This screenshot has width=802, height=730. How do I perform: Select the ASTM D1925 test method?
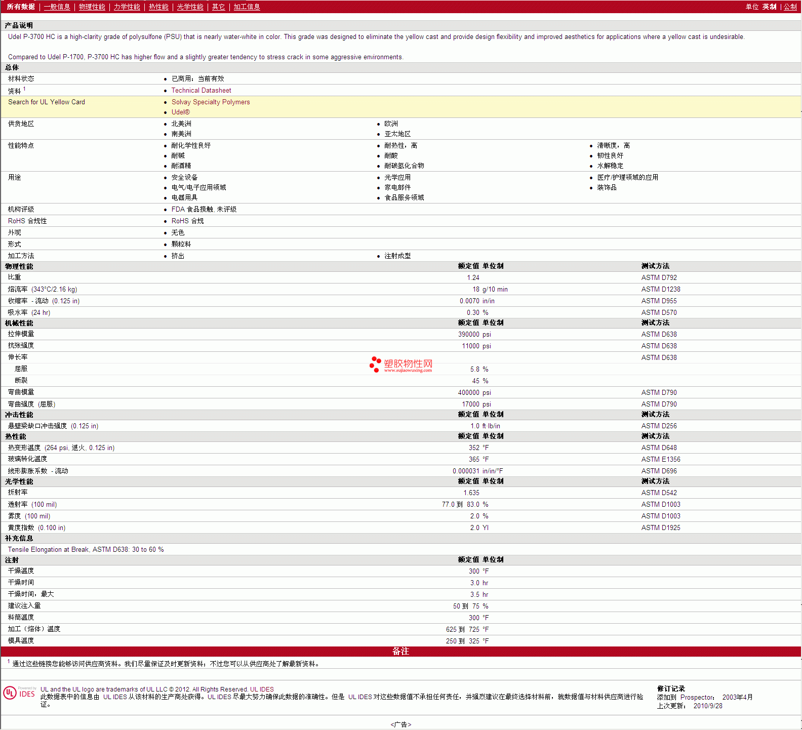(x=661, y=528)
